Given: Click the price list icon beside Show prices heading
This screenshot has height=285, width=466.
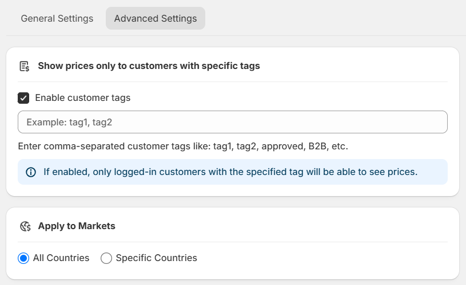Looking at the screenshot, I should click(25, 66).
